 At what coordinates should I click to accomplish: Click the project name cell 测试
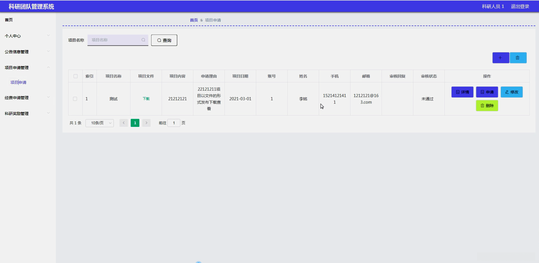[113, 99]
